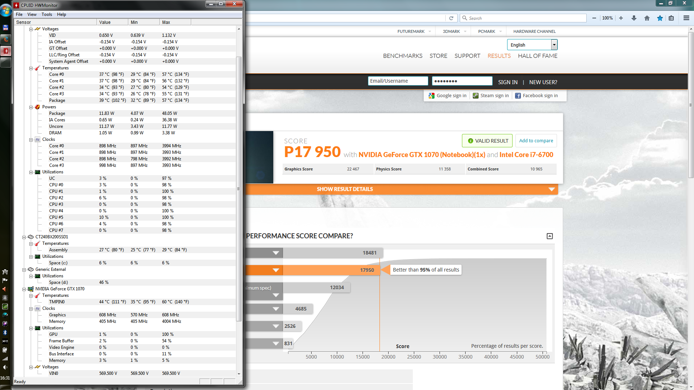694x390 pixels.
Task: Click the Steam sign in icon
Action: [x=476, y=96]
